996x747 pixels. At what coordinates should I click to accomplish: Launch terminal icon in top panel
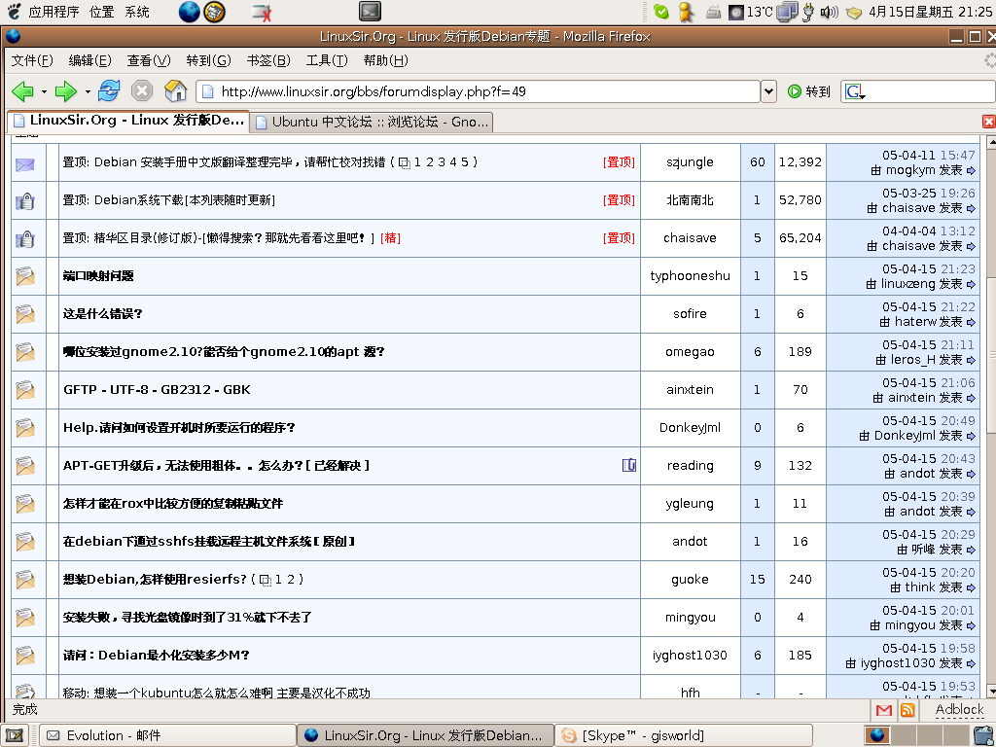[370, 12]
